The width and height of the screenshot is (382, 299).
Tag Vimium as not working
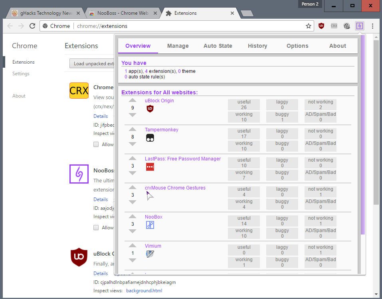(321, 250)
